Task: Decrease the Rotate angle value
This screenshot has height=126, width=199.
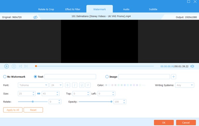Action: (59, 103)
